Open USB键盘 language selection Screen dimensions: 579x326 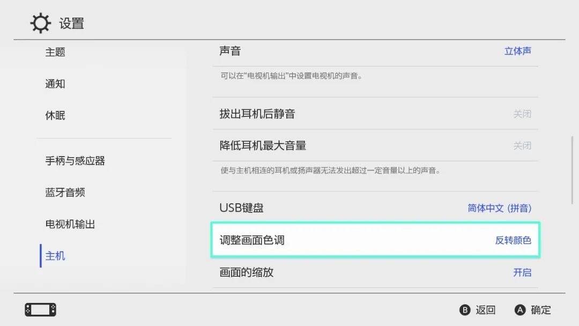point(375,208)
